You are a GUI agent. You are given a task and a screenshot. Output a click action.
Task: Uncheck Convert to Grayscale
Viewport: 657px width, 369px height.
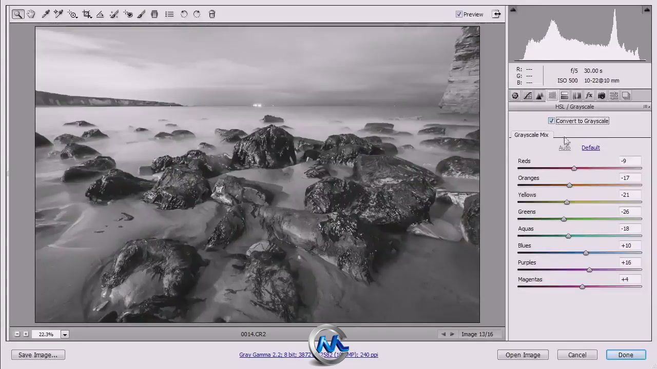(551, 121)
